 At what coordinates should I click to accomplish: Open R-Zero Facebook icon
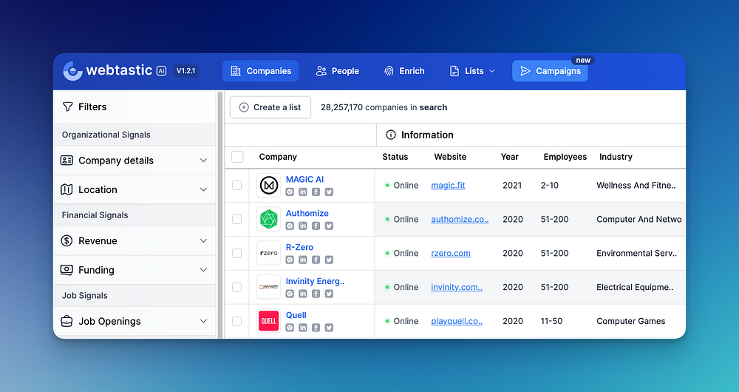click(316, 260)
